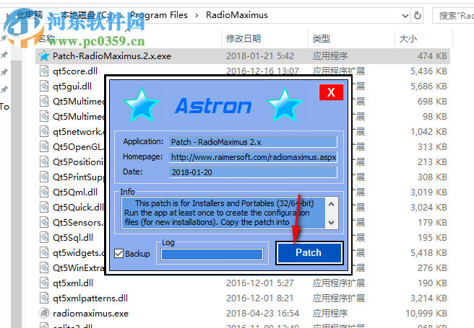The width and height of the screenshot is (474, 328).
Task: Select file name Qt5Qml.dll
Action: (75, 192)
